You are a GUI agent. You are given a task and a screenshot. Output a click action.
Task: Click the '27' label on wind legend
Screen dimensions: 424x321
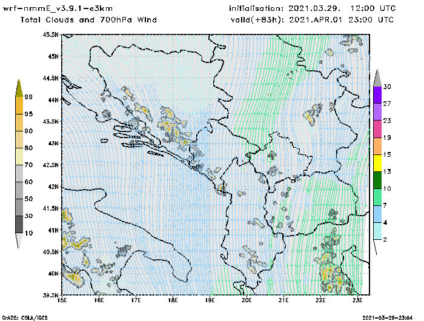[x=387, y=104]
